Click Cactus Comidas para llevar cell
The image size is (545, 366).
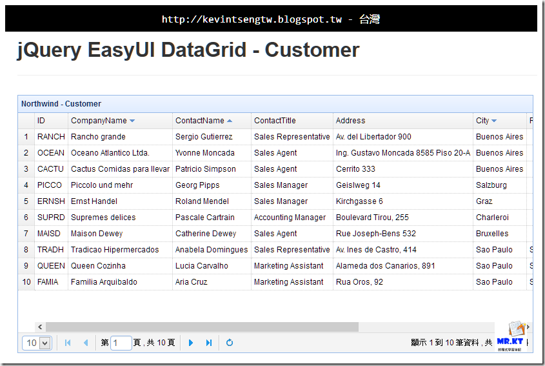click(x=120, y=169)
